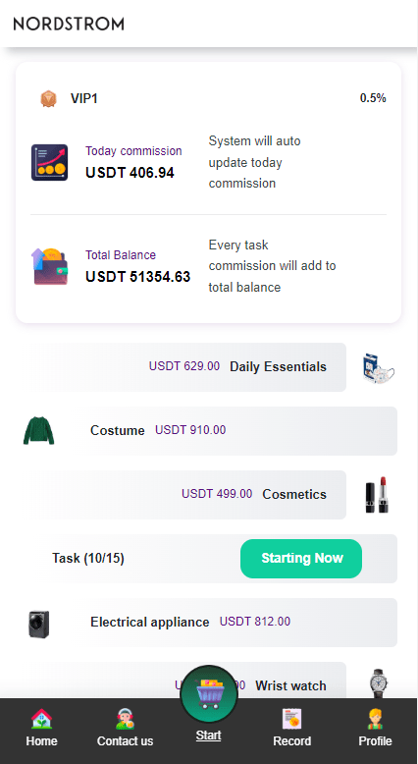The height and width of the screenshot is (764, 418).
Task: Click the Task (10/15) progress label
Action: pyautogui.click(x=88, y=559)
